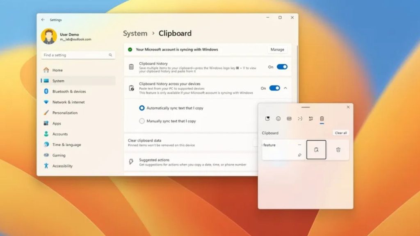Disable Clipboard history across your devices toggle

tap(274, 88)
